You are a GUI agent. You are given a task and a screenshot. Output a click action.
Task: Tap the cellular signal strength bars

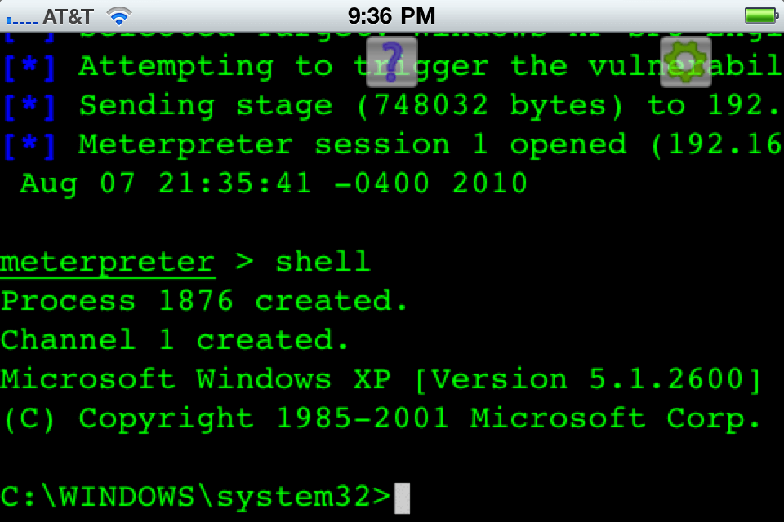tap(21, 17)
